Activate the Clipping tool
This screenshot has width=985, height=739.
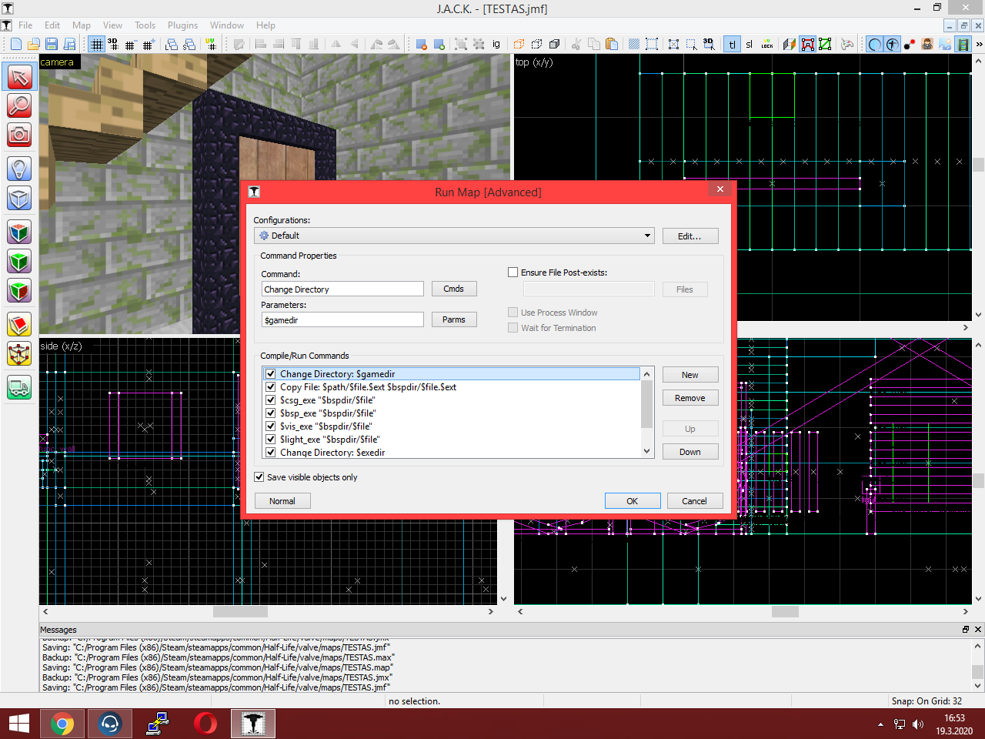click(19, 325)
